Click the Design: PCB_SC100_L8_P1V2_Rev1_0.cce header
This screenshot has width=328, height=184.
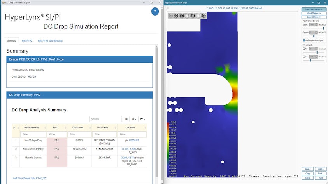pos(79,59)
